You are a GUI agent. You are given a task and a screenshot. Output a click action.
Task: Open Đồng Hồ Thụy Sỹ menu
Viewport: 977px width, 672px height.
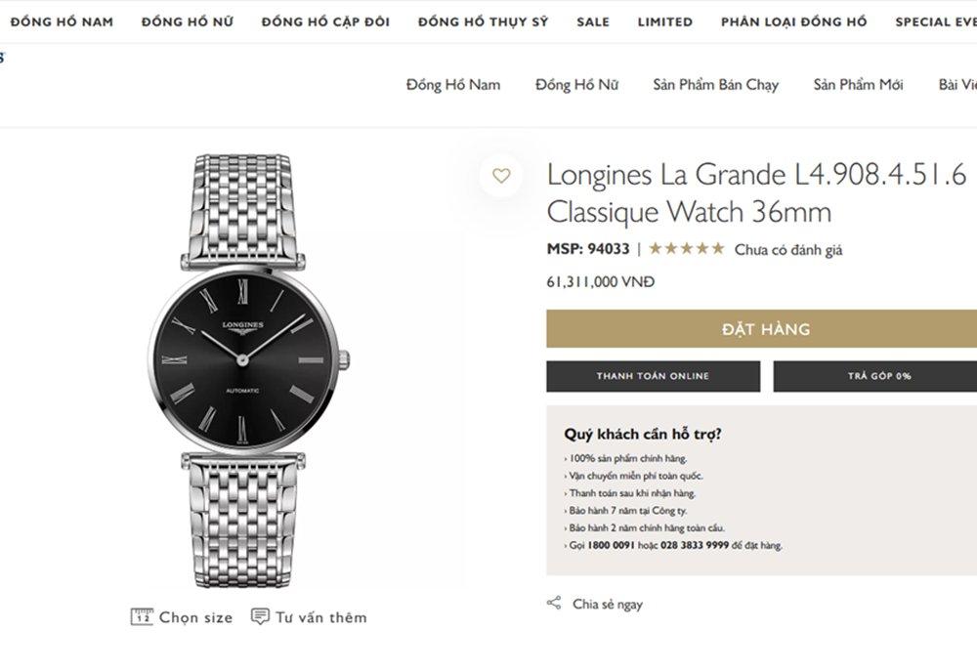pos(483,21)
